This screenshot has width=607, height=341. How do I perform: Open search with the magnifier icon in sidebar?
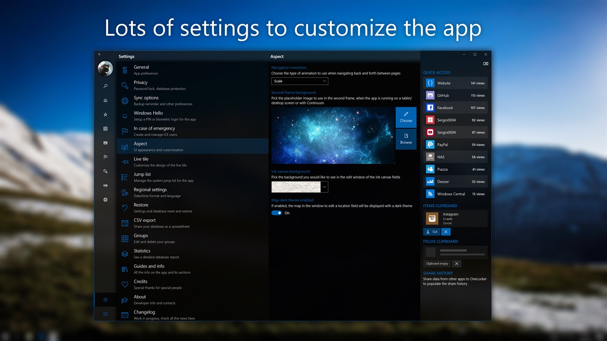[105, 86]
